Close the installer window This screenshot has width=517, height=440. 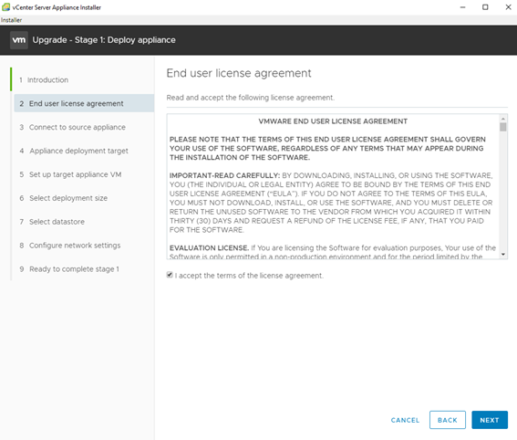coord(508,7)
